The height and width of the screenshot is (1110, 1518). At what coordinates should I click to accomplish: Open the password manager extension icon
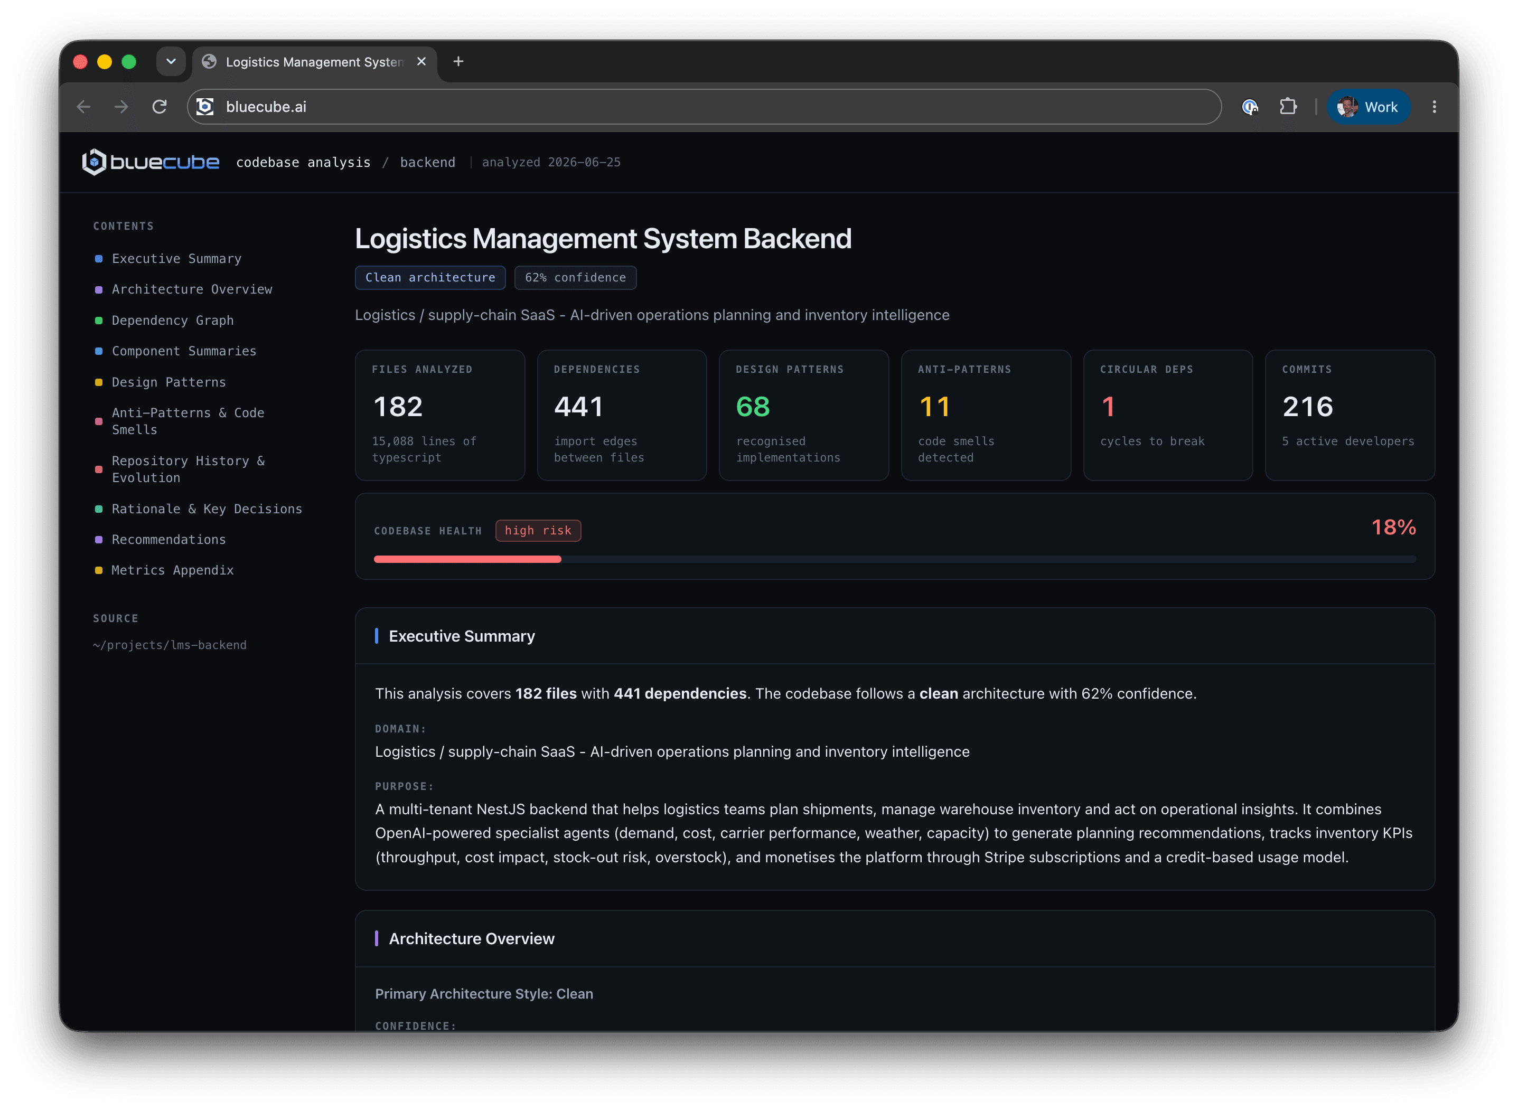(1250, 107)
